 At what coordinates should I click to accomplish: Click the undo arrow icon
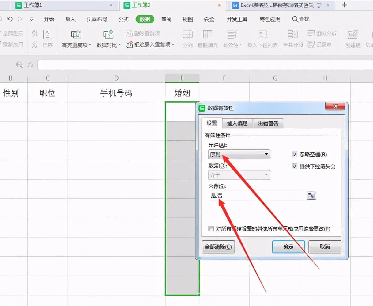[x=10, y=19]
